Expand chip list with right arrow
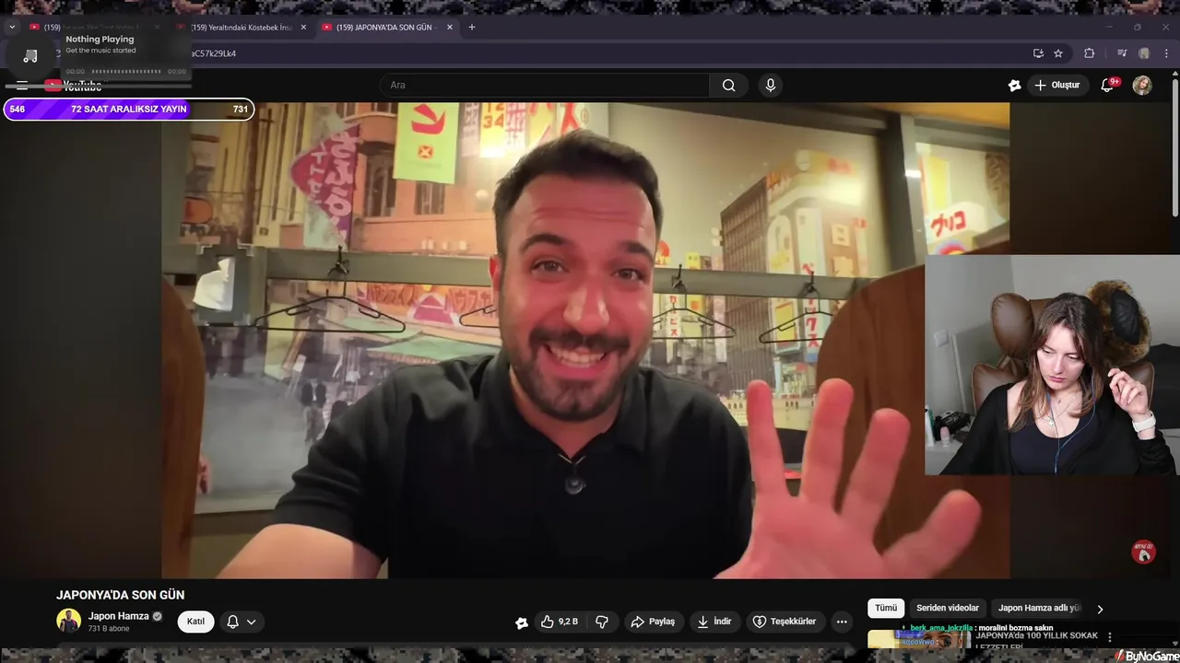Image resolution: width=1180 pixels, height=663 pixels. click(1100, 609)
